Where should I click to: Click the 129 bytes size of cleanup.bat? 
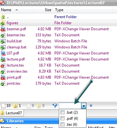coord(43,47)
